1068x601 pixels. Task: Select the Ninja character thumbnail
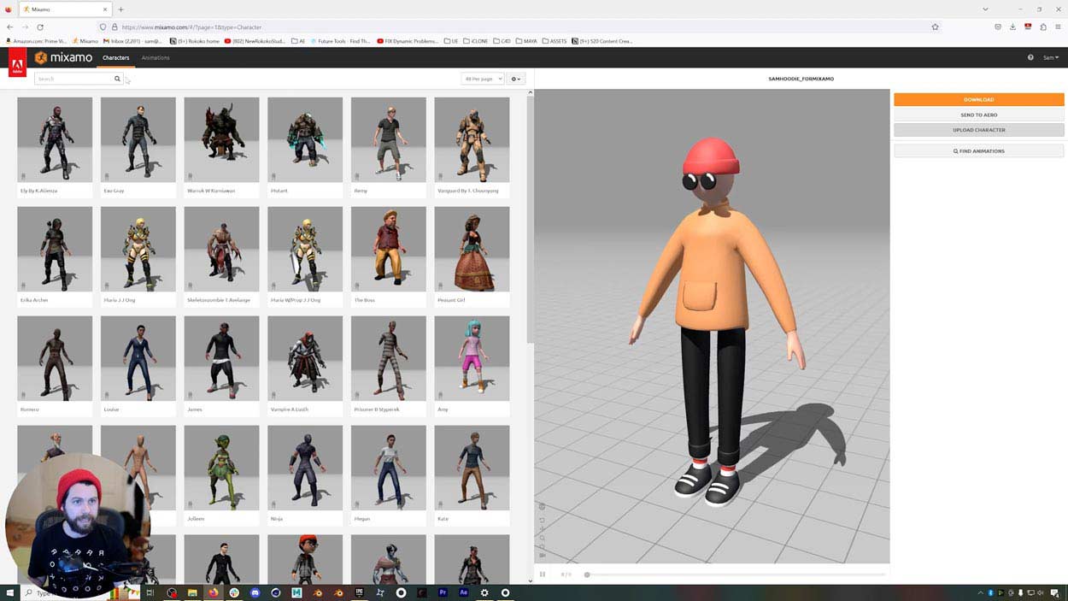pyautogui.click(x=305, y=468)
